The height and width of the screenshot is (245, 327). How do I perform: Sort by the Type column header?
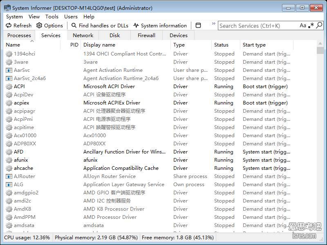[x=191, y=45]
